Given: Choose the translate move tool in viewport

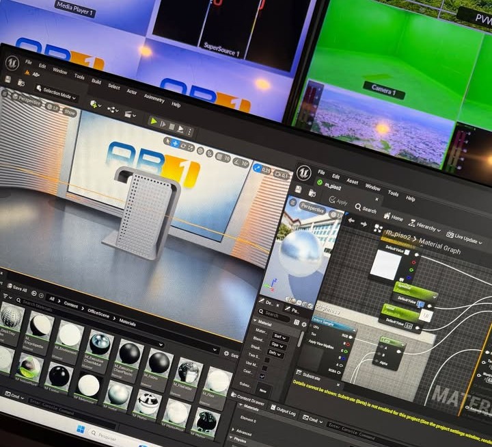Looking at the screenshot, I should (x=175, y=144).
